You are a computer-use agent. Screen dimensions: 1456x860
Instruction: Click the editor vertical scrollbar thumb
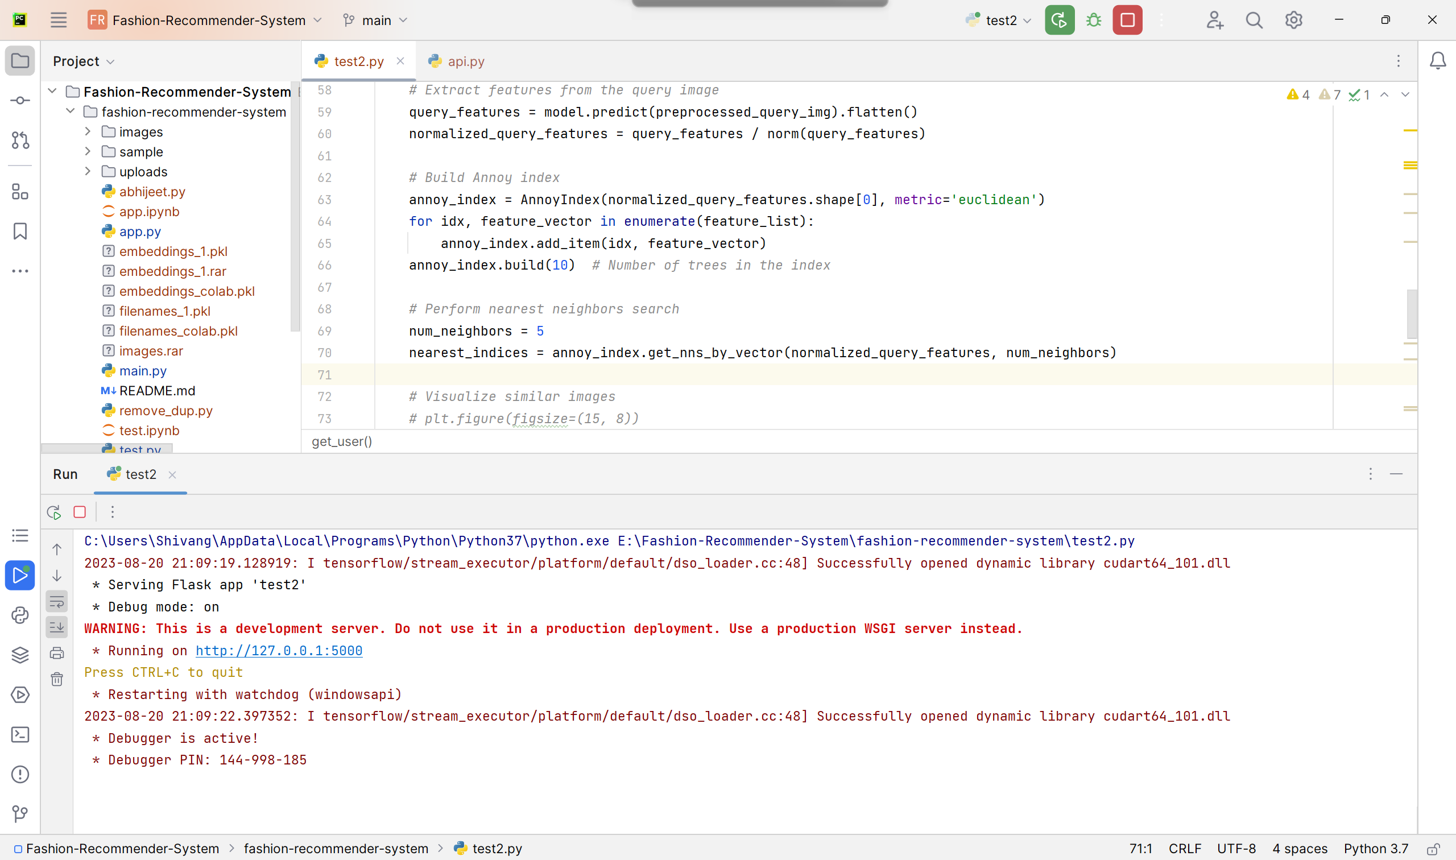click(1412, 313)
